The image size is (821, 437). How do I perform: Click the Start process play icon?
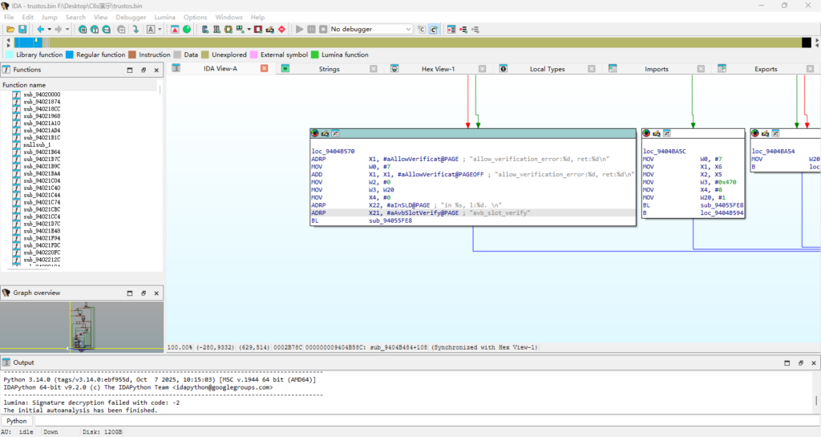[x=300, y=30]
